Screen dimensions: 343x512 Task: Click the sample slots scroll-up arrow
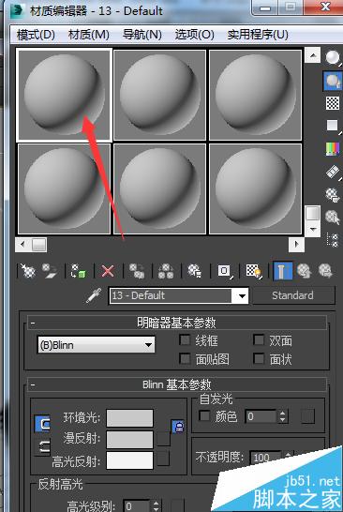pos(313,55)
